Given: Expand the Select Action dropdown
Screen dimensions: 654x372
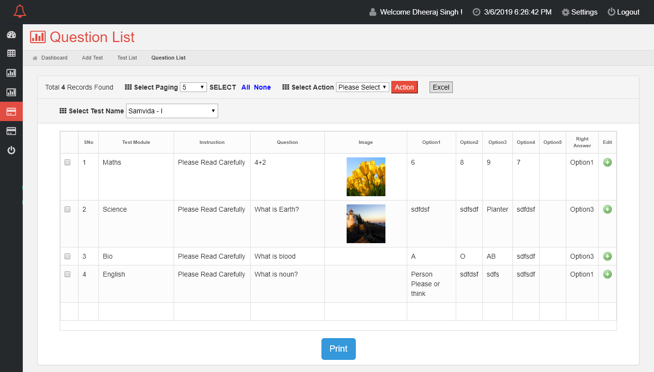Looking at the screenshot, I should [x=362, y=87].
